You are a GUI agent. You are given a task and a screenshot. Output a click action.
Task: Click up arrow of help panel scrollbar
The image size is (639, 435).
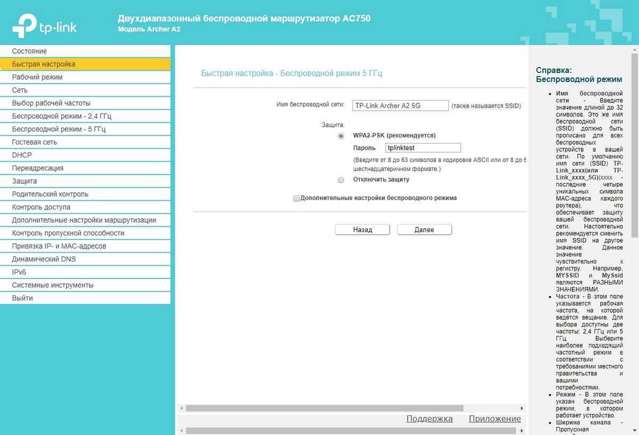[x=635, y=50]
